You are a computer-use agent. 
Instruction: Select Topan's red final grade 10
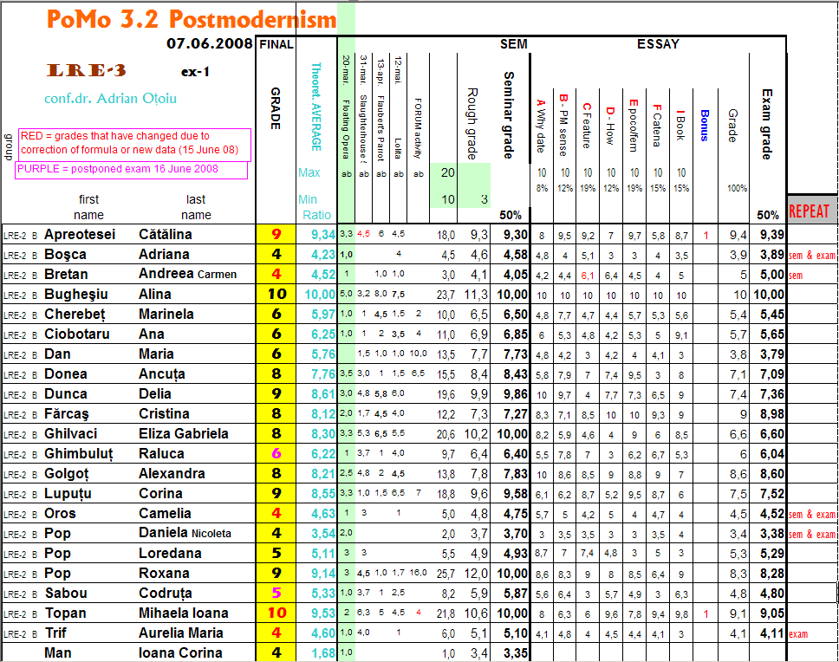276,613
